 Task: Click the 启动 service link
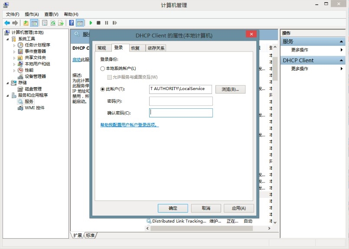tap(76, 60)
